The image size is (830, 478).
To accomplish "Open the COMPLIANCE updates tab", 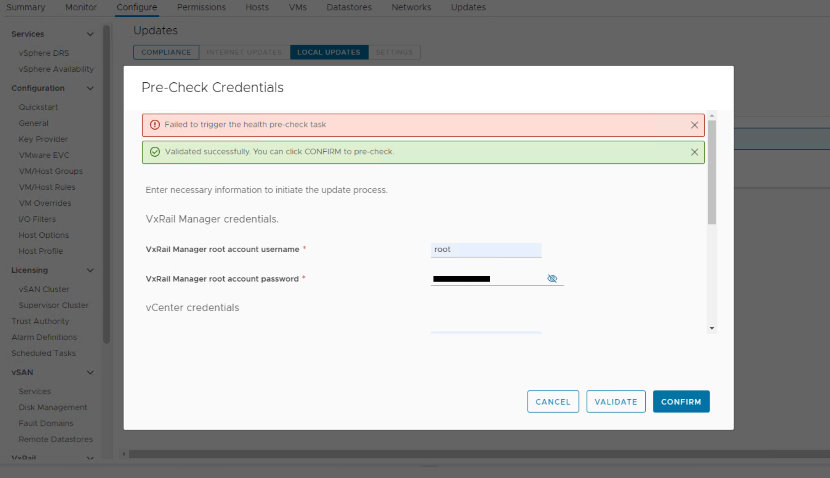I will pyautogui.click(x=166, y=52).
